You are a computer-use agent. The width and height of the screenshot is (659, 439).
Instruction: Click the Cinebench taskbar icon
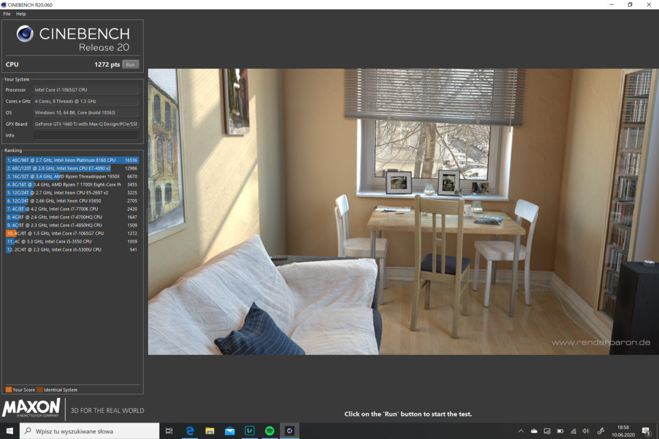tap(289, 431)
